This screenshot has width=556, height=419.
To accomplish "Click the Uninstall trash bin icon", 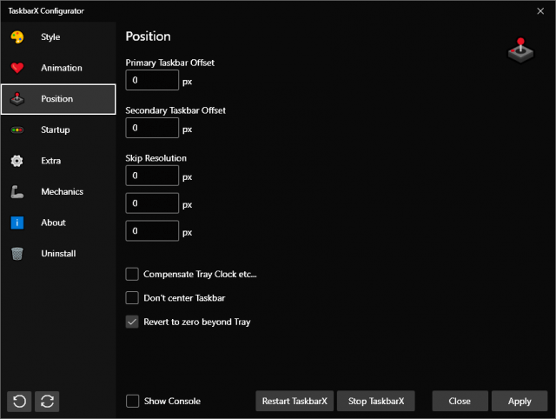I will 17,254.
